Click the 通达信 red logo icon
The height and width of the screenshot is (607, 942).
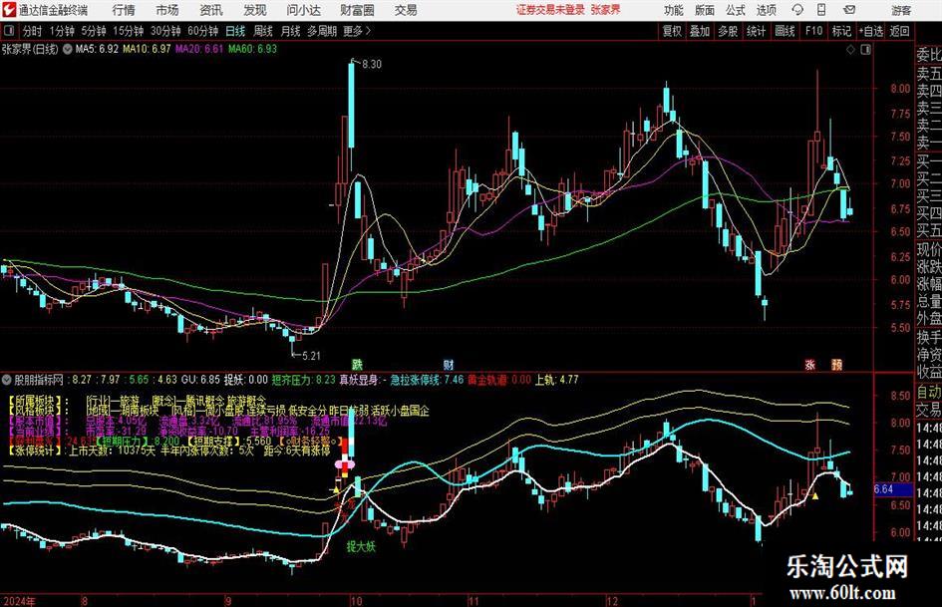[9, 9]
